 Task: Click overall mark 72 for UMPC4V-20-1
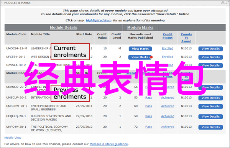coord(136,127)
